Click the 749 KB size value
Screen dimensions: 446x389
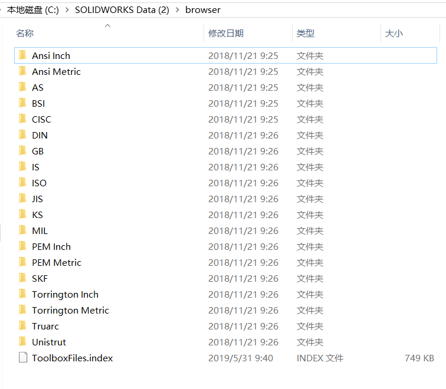(x=419, y=358)
